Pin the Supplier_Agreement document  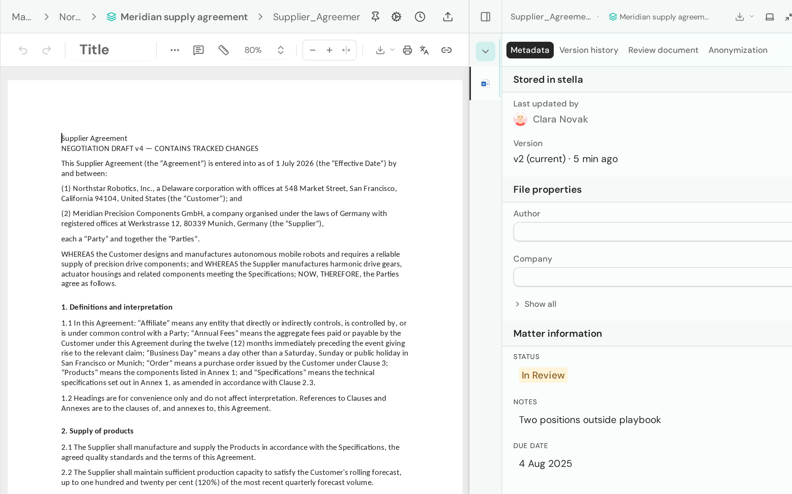(375, 17)
